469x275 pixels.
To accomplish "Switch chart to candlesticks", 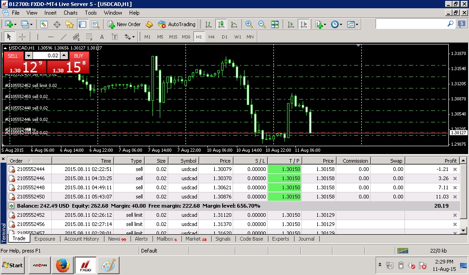I will click(221, 24).
